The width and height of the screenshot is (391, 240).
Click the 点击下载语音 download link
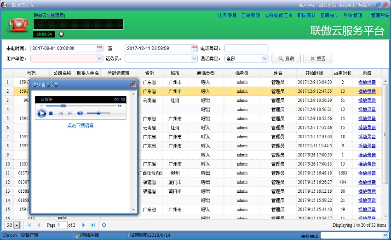[x=80, y=125]
